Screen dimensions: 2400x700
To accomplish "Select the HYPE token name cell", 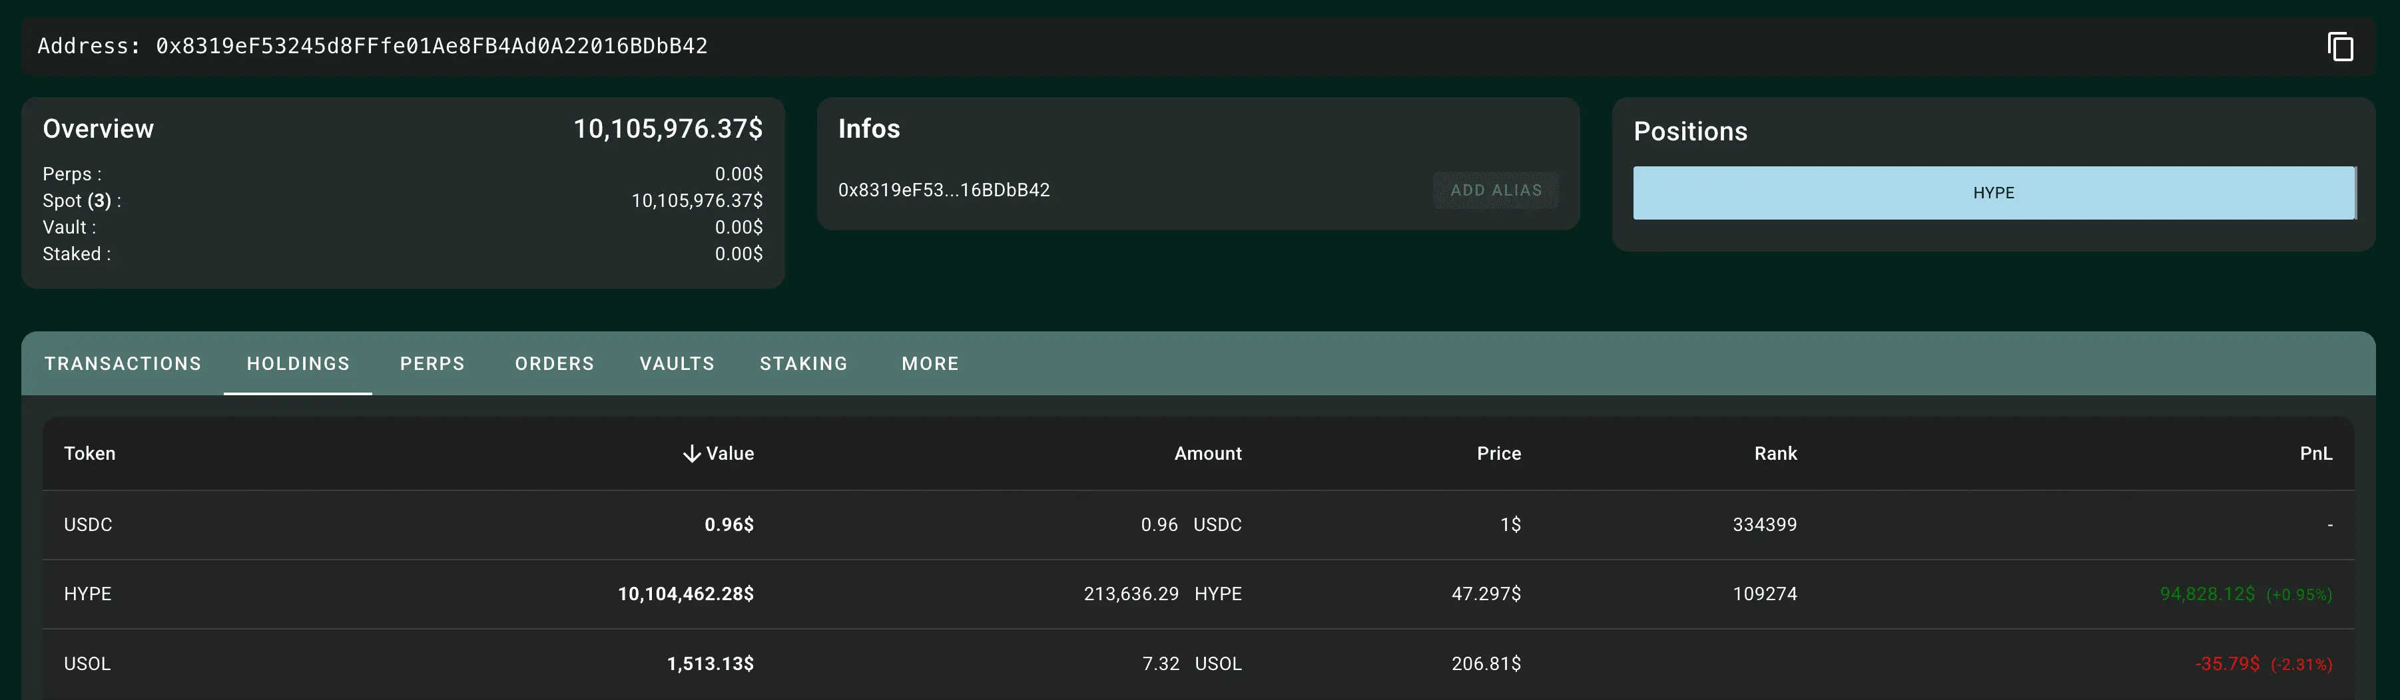I will click(x=88, y=594).
